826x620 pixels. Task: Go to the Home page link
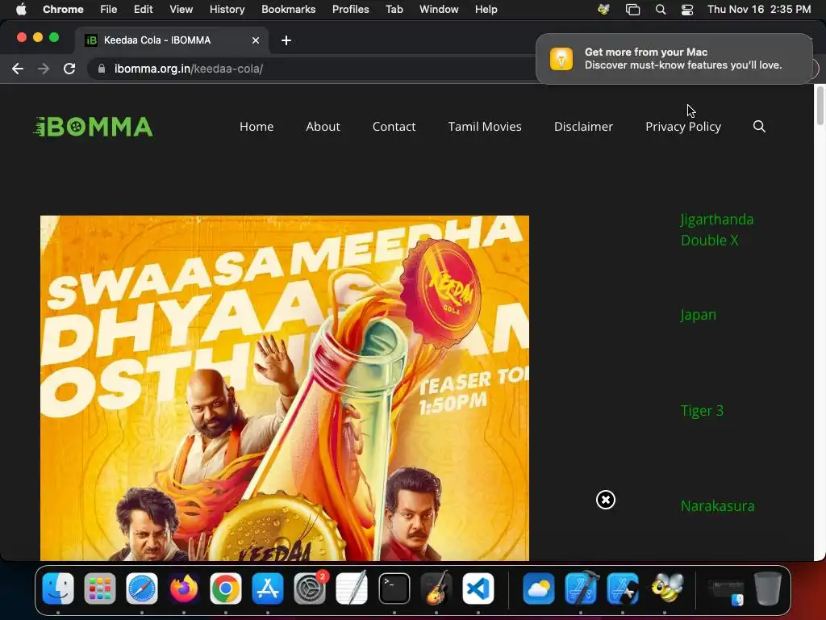pyautogui.click(x=257, y=127)
